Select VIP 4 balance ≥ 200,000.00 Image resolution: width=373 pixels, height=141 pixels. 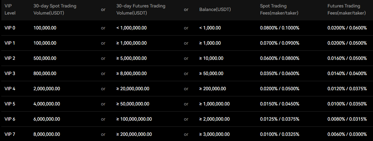[x=213, y=89]
